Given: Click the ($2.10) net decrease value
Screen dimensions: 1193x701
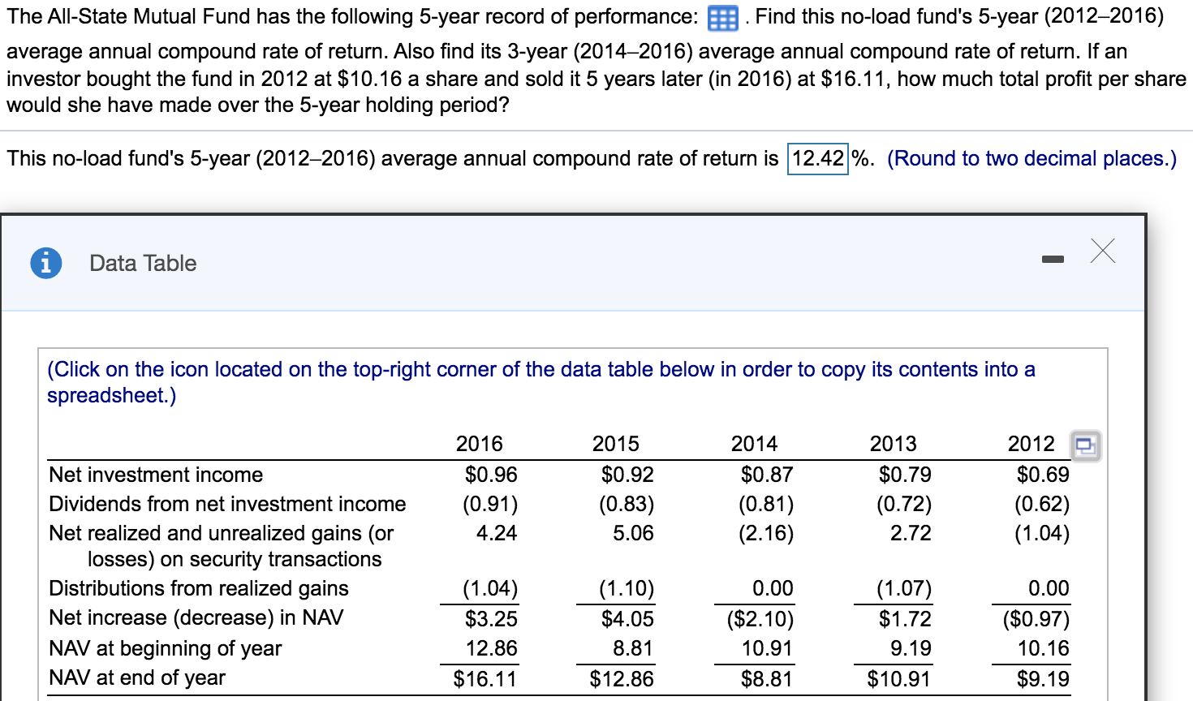Looking at the screenshot, I should [760, 619].
